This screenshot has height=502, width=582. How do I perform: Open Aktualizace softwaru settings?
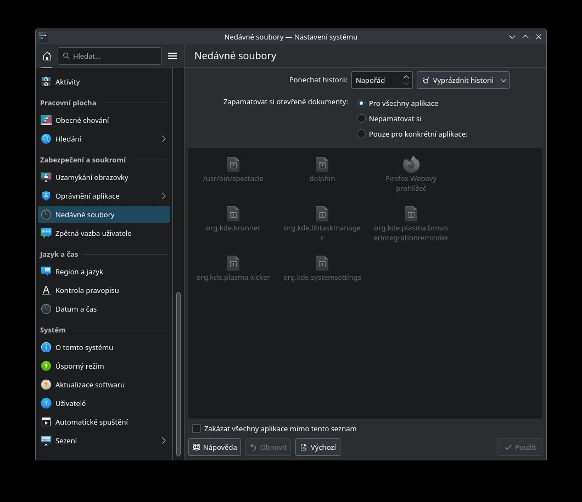[90, 385]
